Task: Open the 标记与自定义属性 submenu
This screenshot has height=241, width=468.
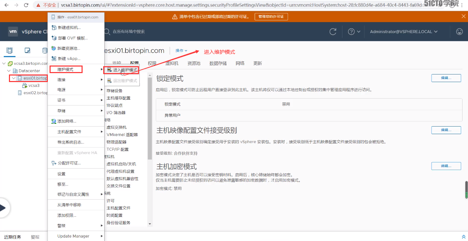Action: [76, 194]
